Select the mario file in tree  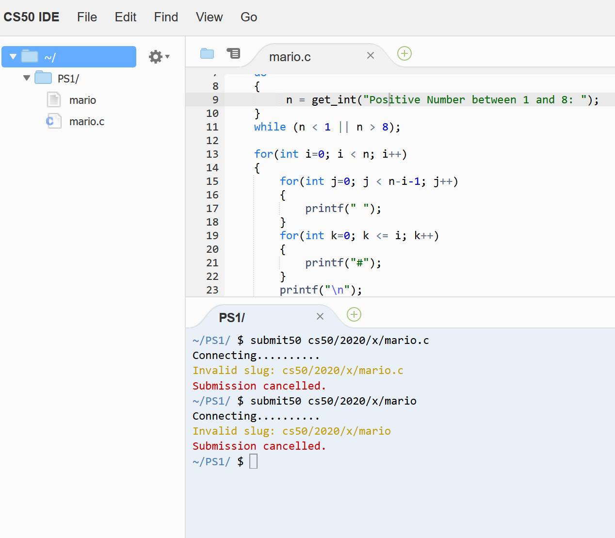(x=82, y=100)
